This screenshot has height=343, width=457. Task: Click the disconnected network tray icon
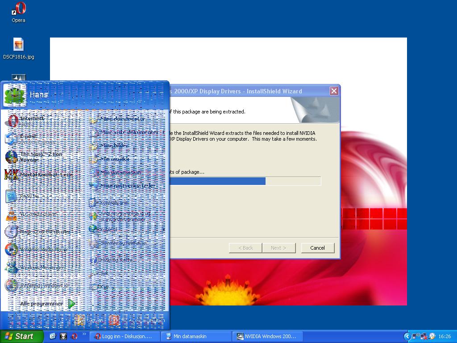click(424, 337)
